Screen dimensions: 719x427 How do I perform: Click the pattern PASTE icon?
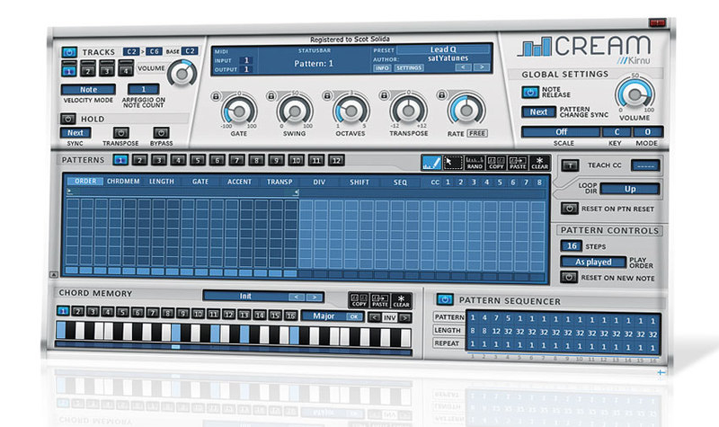click(519, 163)
